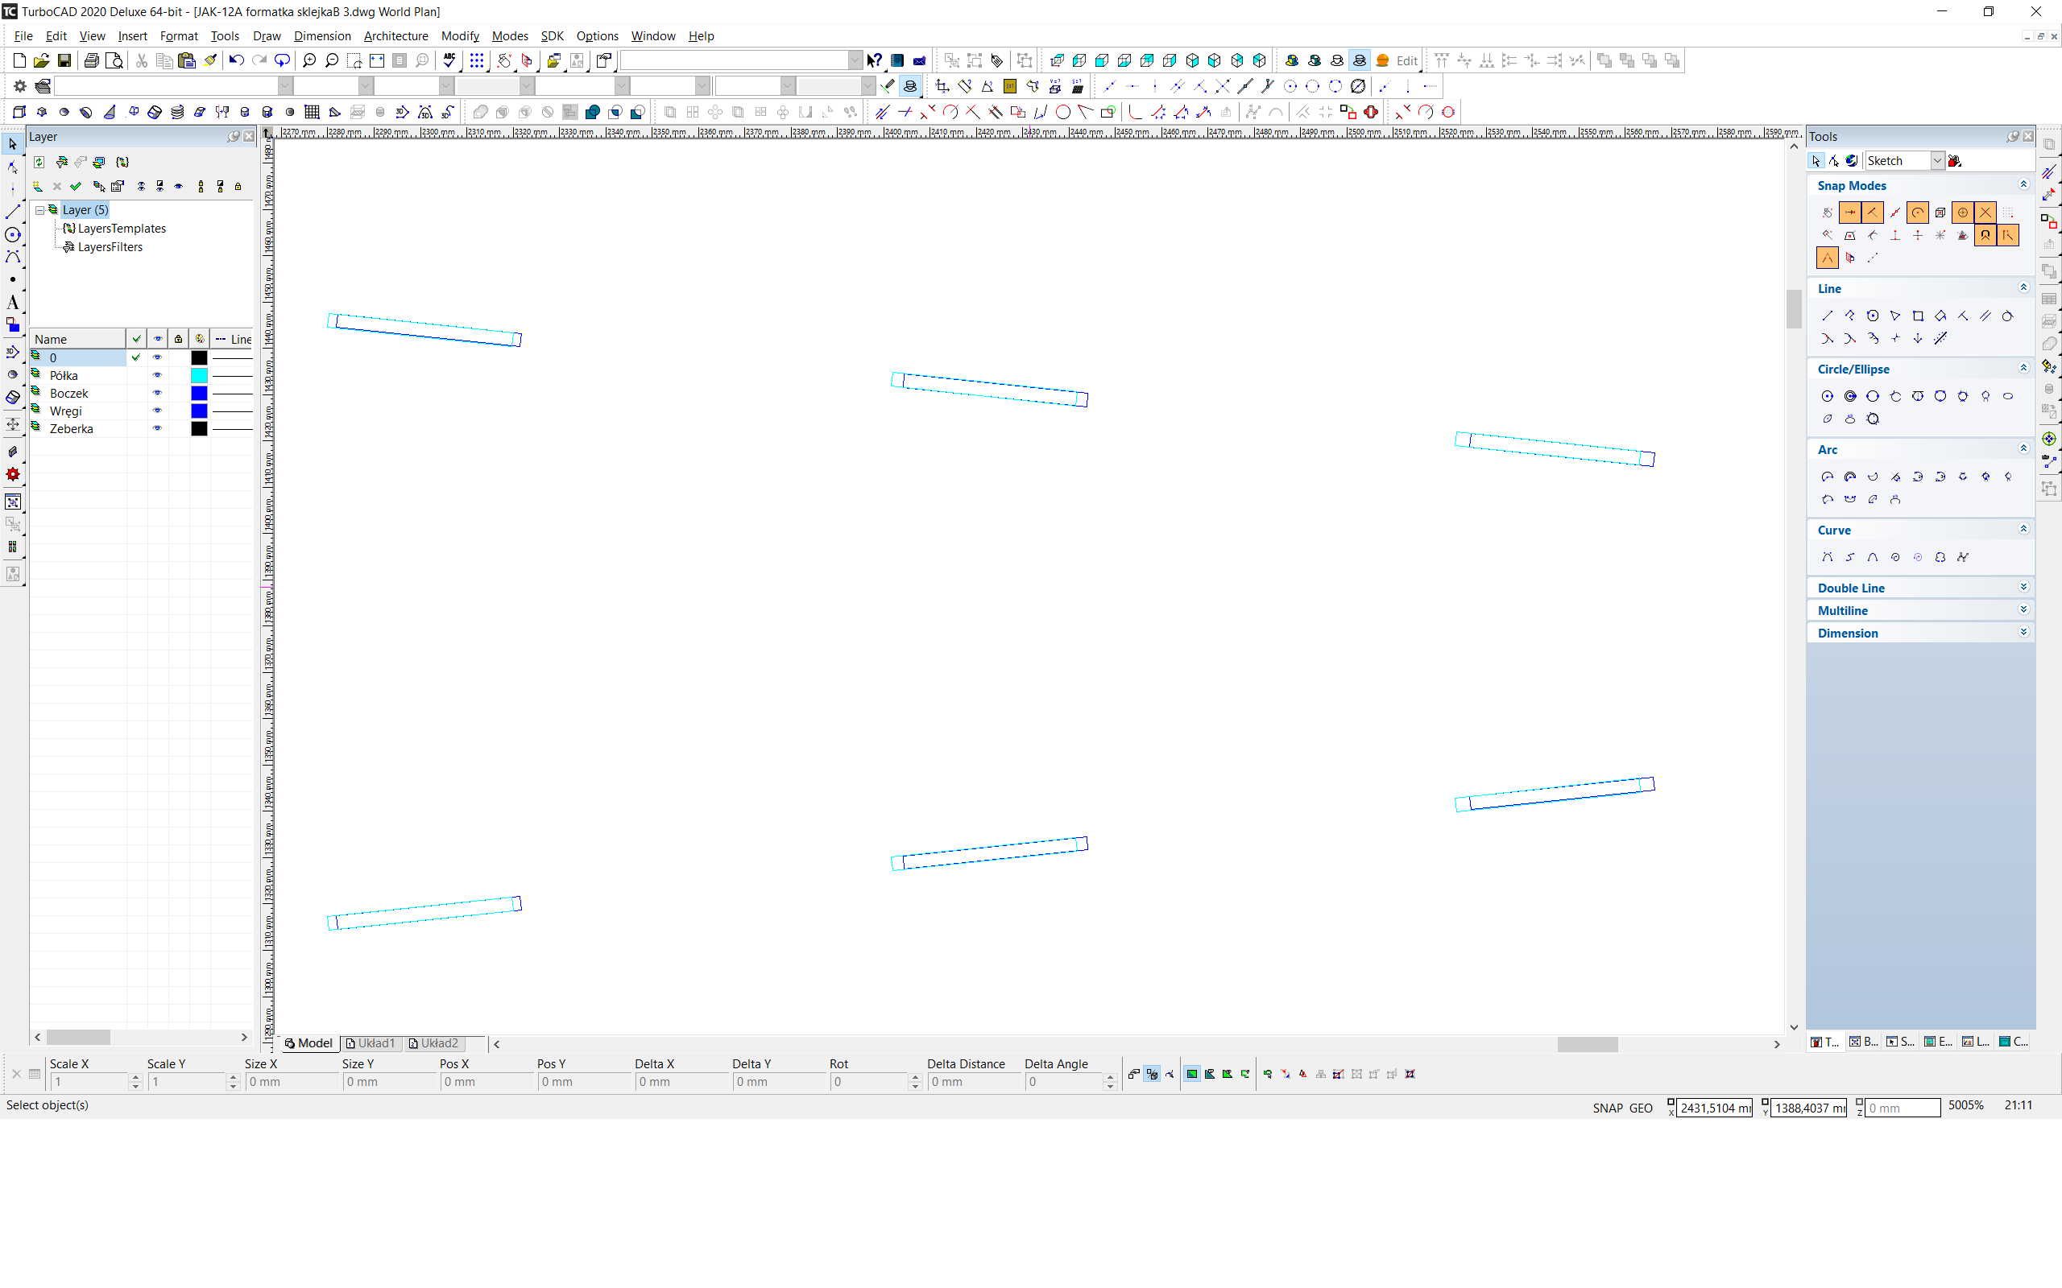
Task: Switch to the Układ1 layout tab
Action: 371,1043
